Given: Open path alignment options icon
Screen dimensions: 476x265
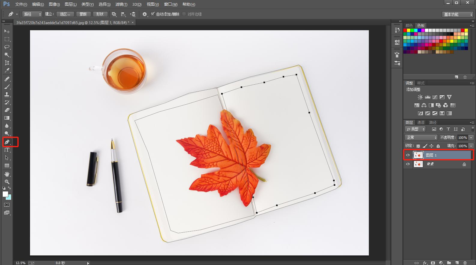Looking at the screenshot, I should 123,14.
